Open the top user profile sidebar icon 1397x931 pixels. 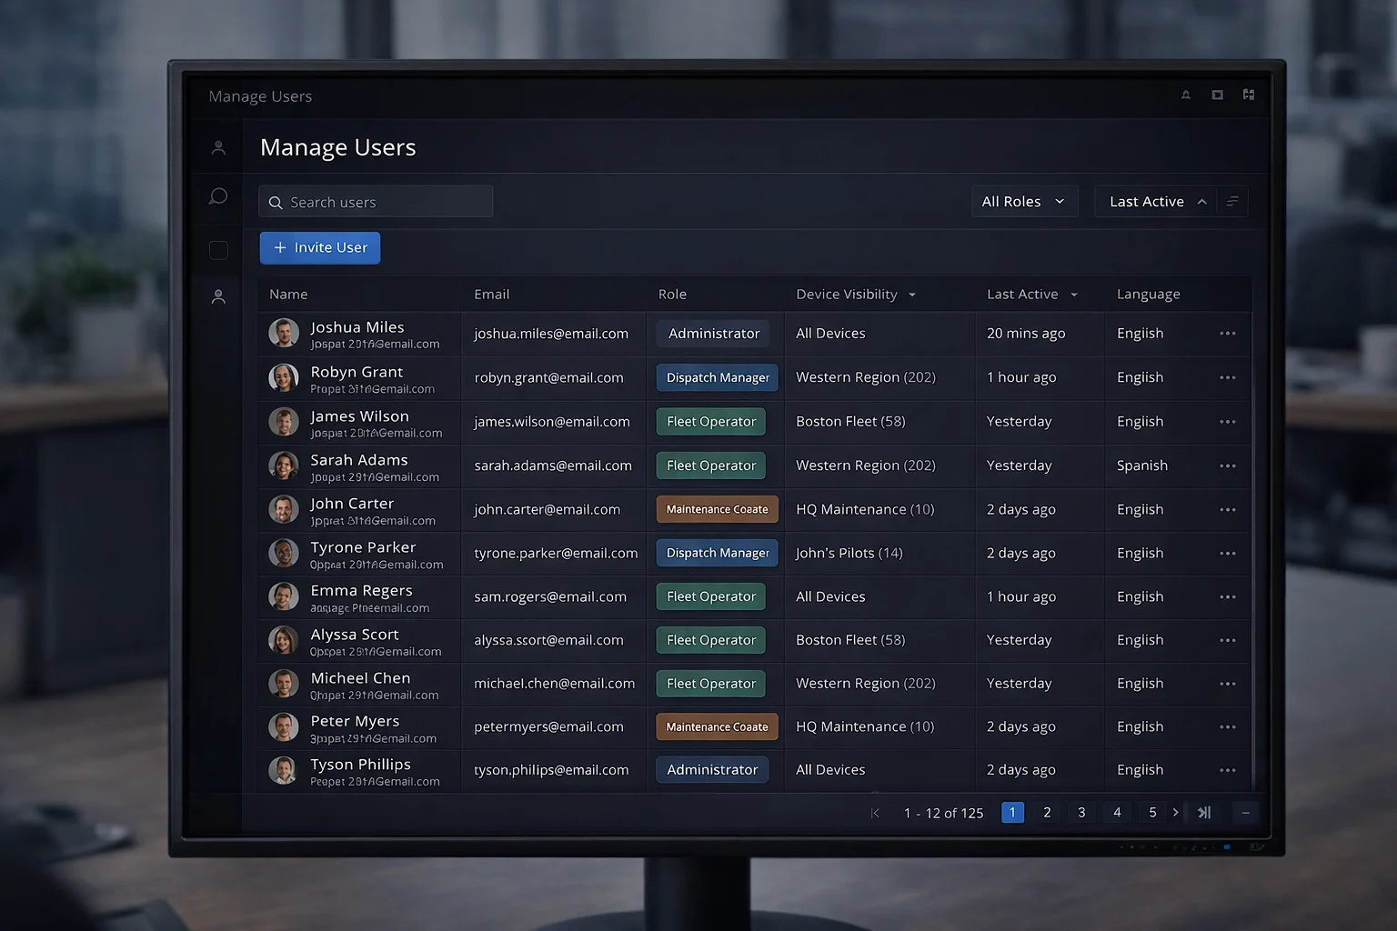pyautogui.click(x=218, y=147)
